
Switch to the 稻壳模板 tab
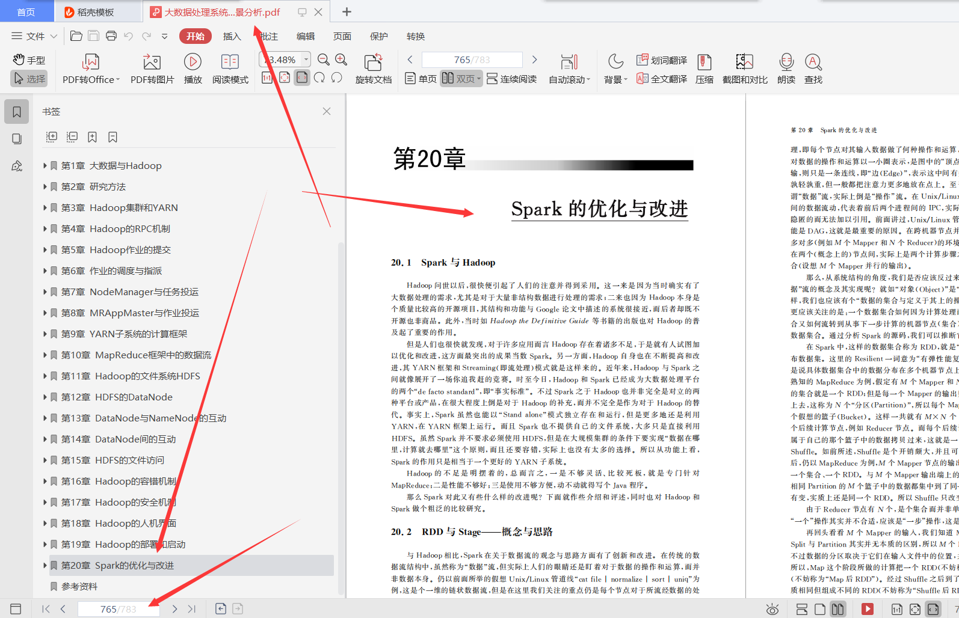coord(98,11)
